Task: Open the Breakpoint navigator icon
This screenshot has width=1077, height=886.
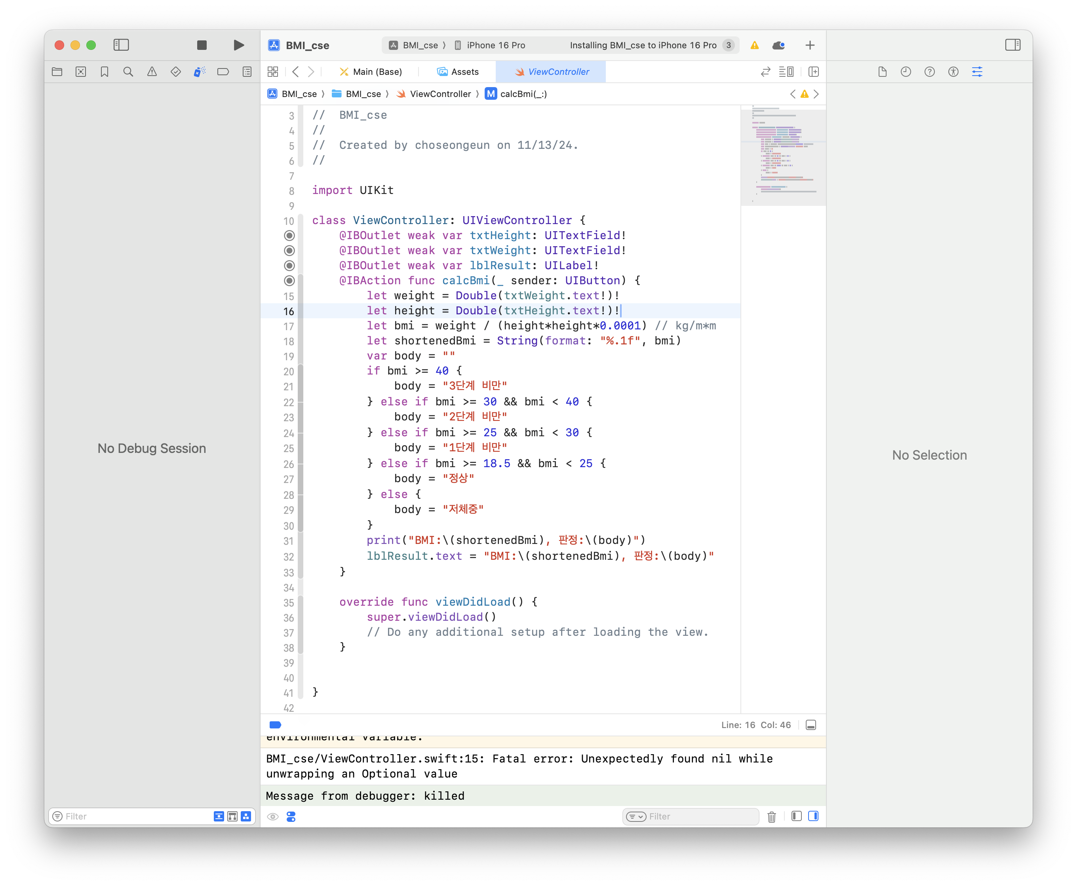Action: pyautogui.click(x=223, y=72)
